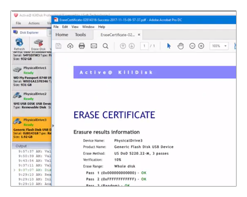Viewport: 247px width, 197px height.
Task: Click the 9:57:37 AM log line
Action: tap(35, 151)
